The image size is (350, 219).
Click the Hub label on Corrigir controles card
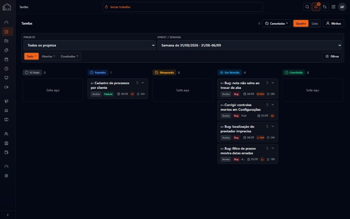(x=244, y=116)
